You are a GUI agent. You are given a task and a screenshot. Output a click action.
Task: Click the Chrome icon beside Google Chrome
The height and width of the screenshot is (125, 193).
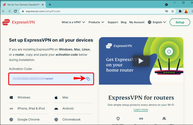[11, 119]
